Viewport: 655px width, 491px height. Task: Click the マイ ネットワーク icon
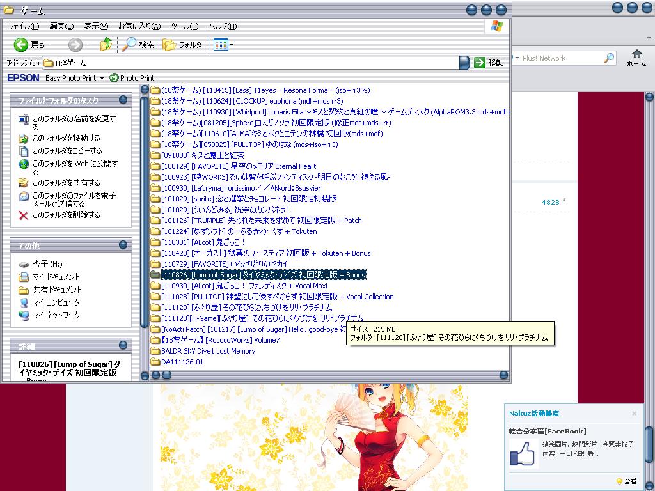[x=24, y=315]
